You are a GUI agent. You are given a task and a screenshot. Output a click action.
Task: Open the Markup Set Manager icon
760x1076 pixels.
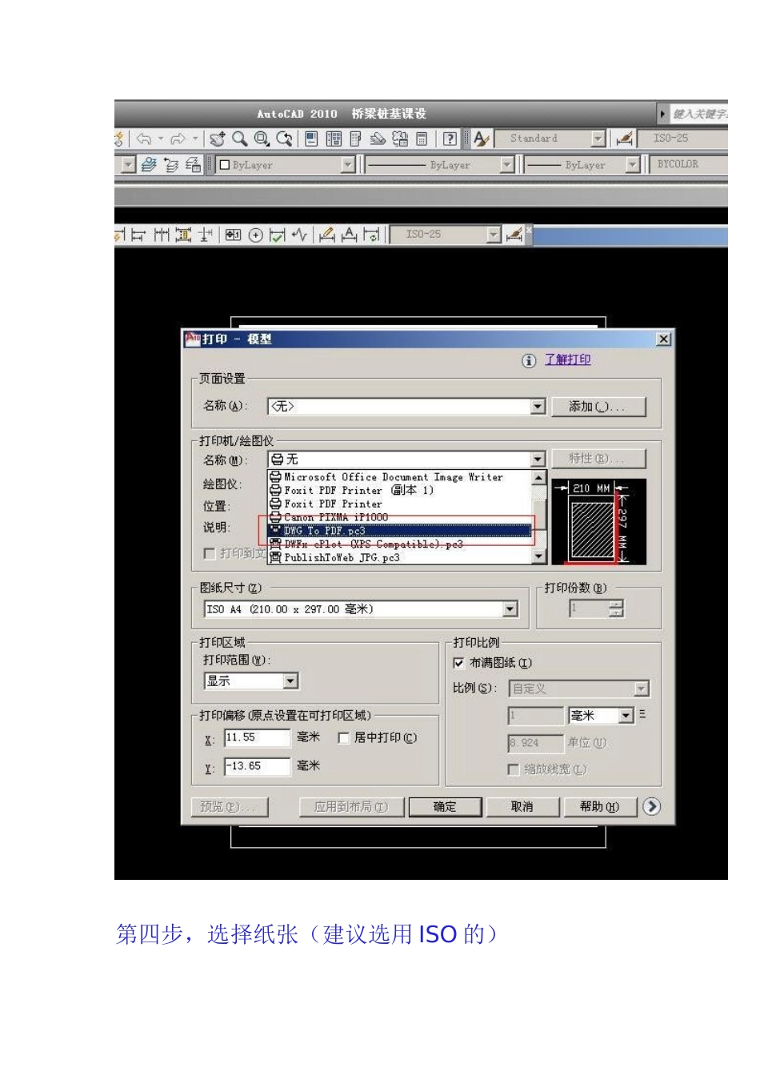coord(400,139)
